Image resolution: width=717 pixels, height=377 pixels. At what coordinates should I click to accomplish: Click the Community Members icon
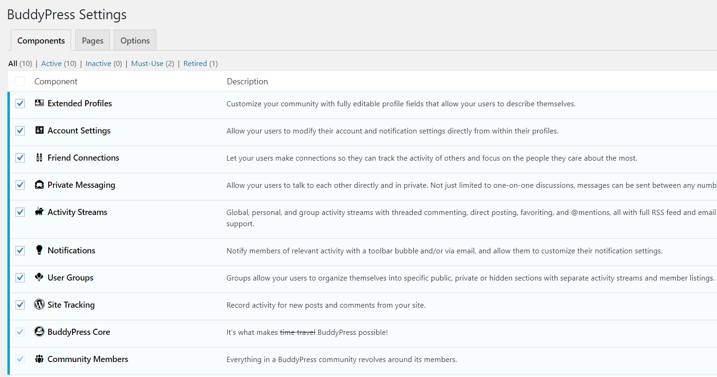pyautogui.click(x=39, y=359)
